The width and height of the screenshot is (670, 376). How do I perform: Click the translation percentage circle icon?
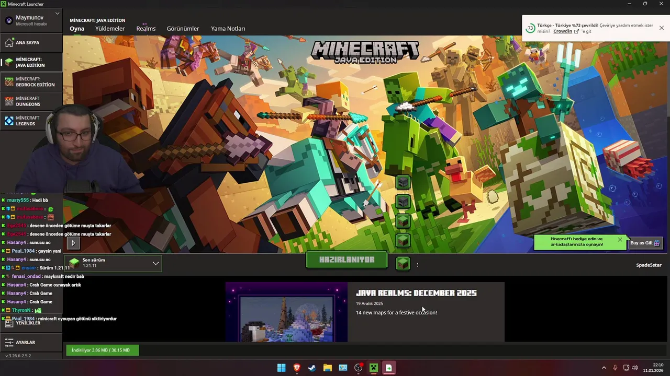(530, 28)
